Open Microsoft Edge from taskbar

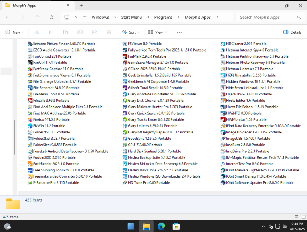click(161, 226)
